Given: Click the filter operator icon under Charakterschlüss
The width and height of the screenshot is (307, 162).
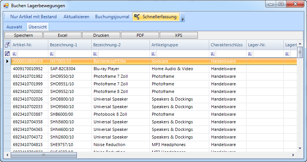Looking at the screenshot, I should (213, 54).
